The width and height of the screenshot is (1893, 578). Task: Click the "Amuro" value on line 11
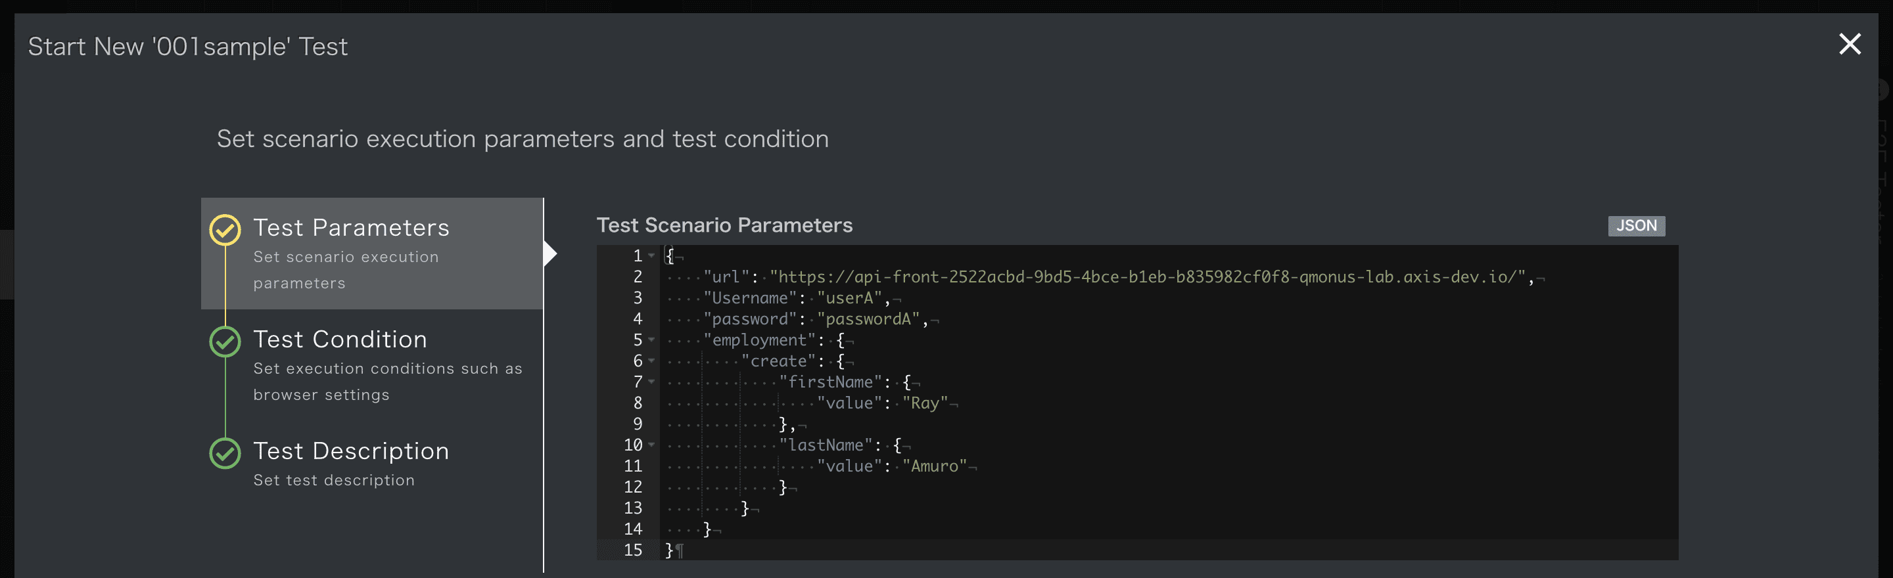pos(934,466)
